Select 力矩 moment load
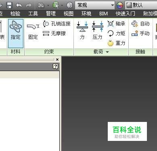 tap(116, 34)
